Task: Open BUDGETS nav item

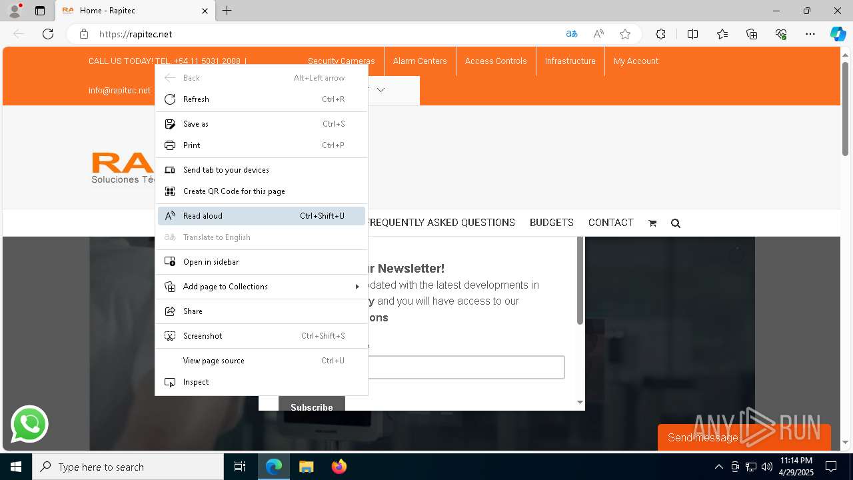Action: (552, 223)
